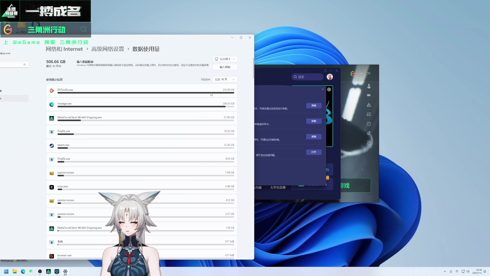Open OBS Studio from the taskbar
The image size is (490, 276).
40,271
